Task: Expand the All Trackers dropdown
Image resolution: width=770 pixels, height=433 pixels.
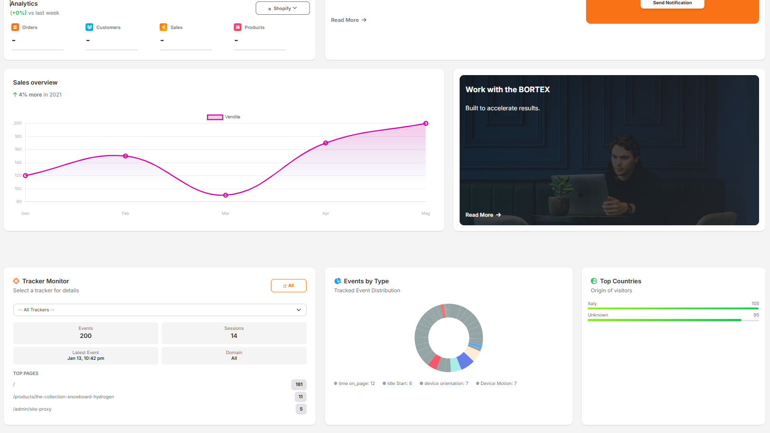Action: coord(160,309)
